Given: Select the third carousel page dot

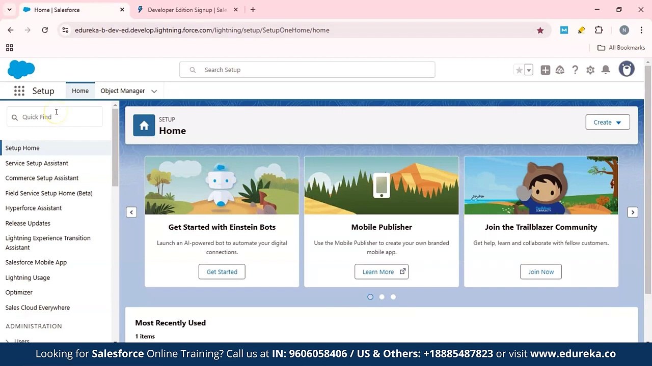Looking at the screenshot, I should click(393, 297).
